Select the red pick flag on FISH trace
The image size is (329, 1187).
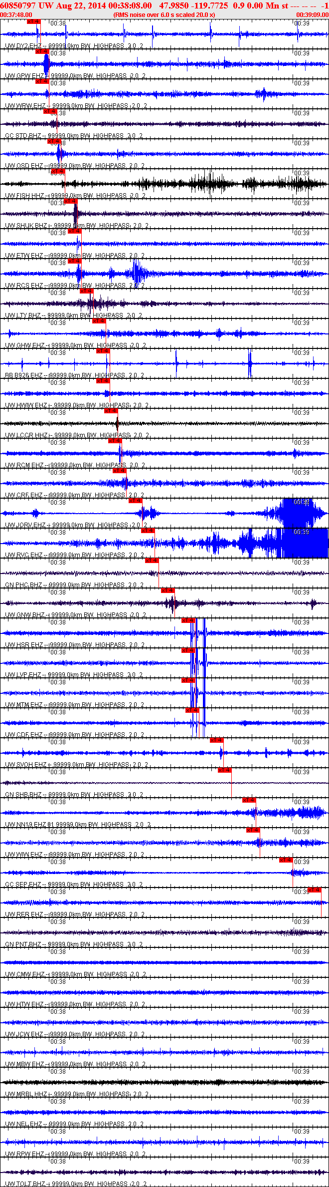pos(58,171)
